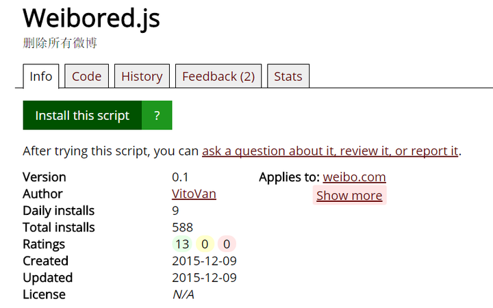Switch to the Code tab

86,77
